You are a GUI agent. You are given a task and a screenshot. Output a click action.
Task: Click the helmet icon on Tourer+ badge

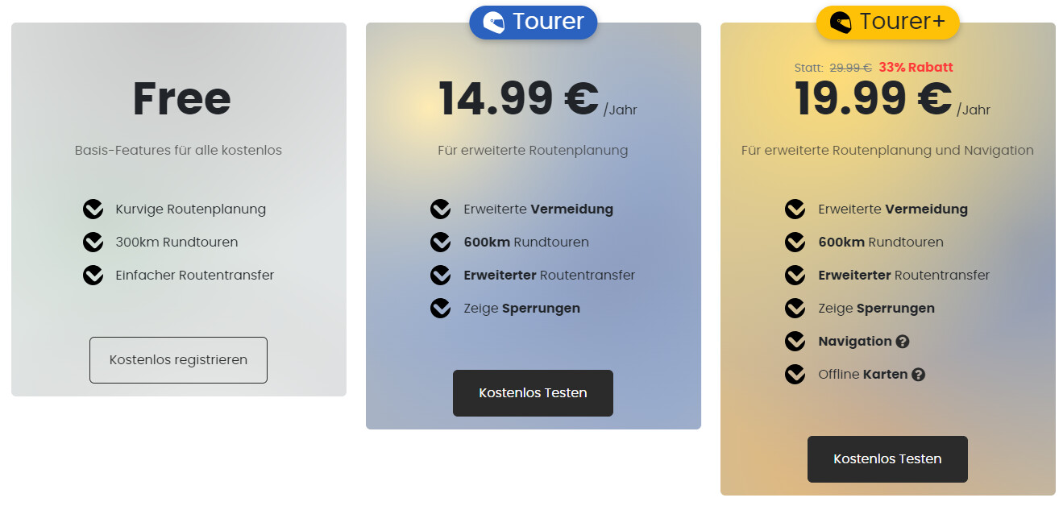click(x=841, y=23)
